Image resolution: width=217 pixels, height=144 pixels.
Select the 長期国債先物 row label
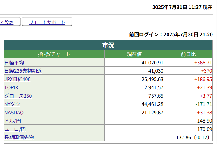click(x=19, y=137)
